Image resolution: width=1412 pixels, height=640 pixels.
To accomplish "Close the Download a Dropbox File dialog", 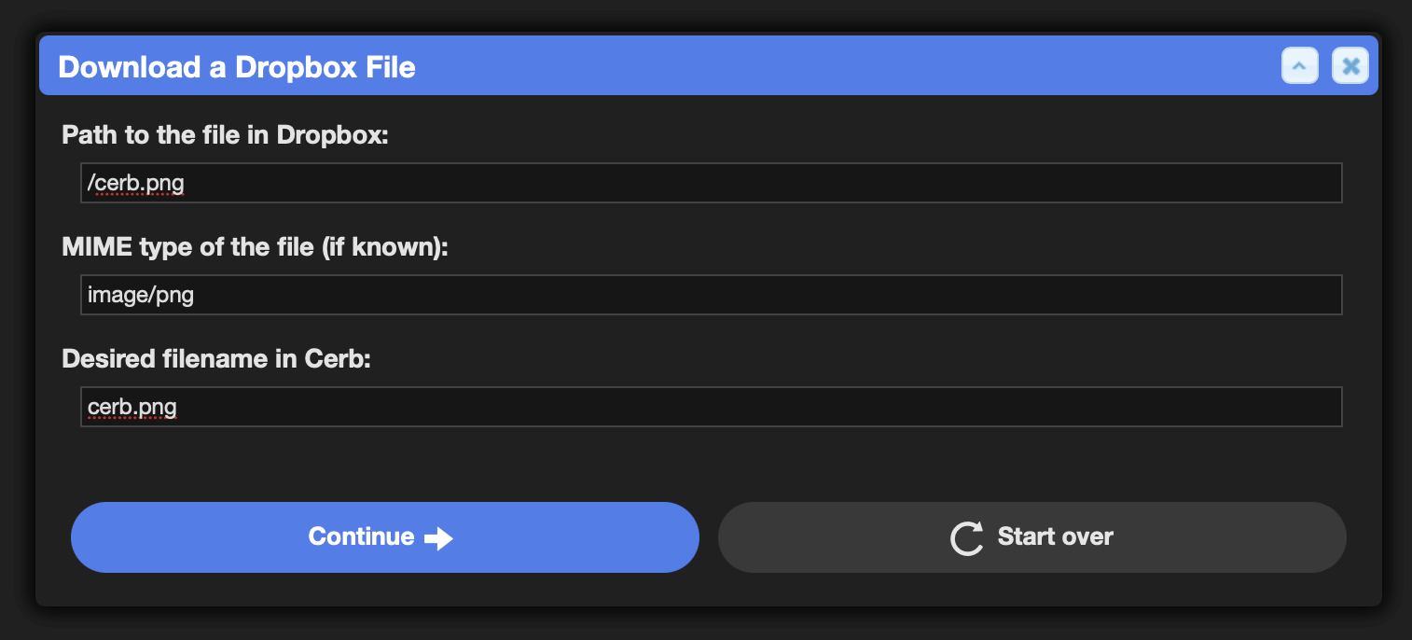I will [1350, 66].
